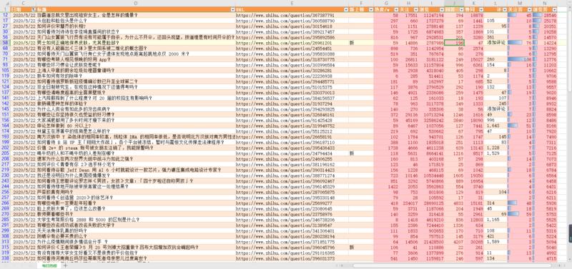Click the 浏览 value 32586242 in row 156
The width and height of the screenshot is (572, 269).
434,120
